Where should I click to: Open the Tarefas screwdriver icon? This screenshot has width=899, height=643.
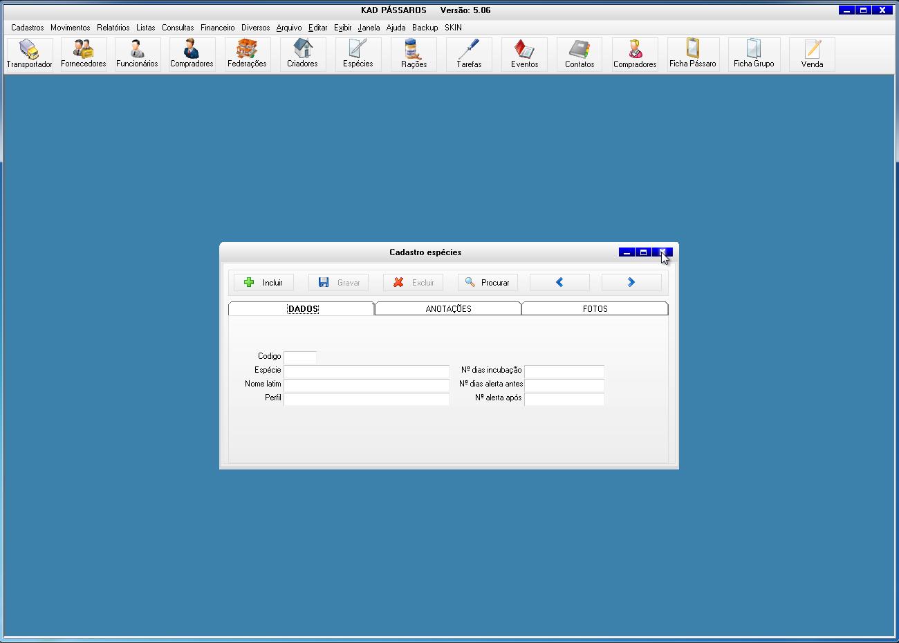[469, 54]
